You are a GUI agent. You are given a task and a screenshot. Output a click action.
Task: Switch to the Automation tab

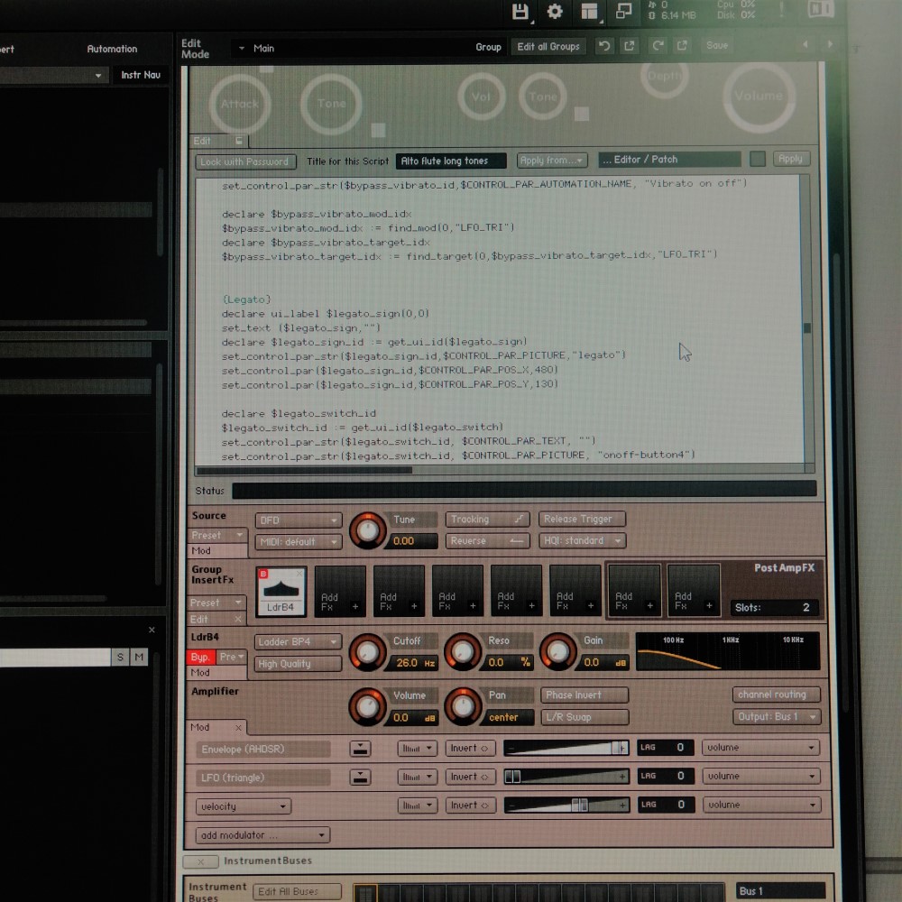coord(112,49)
